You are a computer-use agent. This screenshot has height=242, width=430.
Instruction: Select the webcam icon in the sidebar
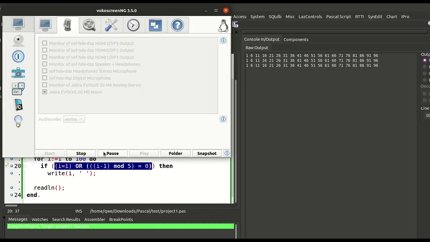[x=18, y=40]
